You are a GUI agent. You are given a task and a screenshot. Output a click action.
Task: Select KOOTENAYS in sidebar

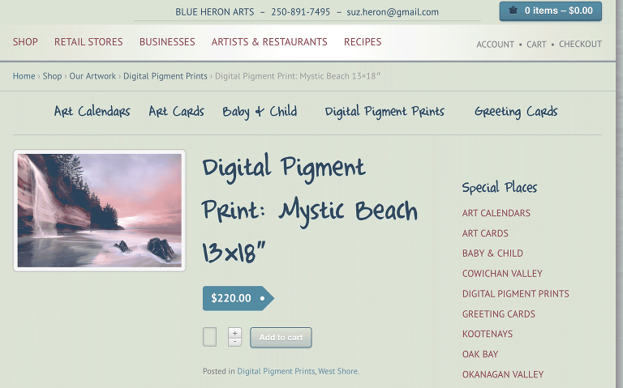(x=488, y=334)
